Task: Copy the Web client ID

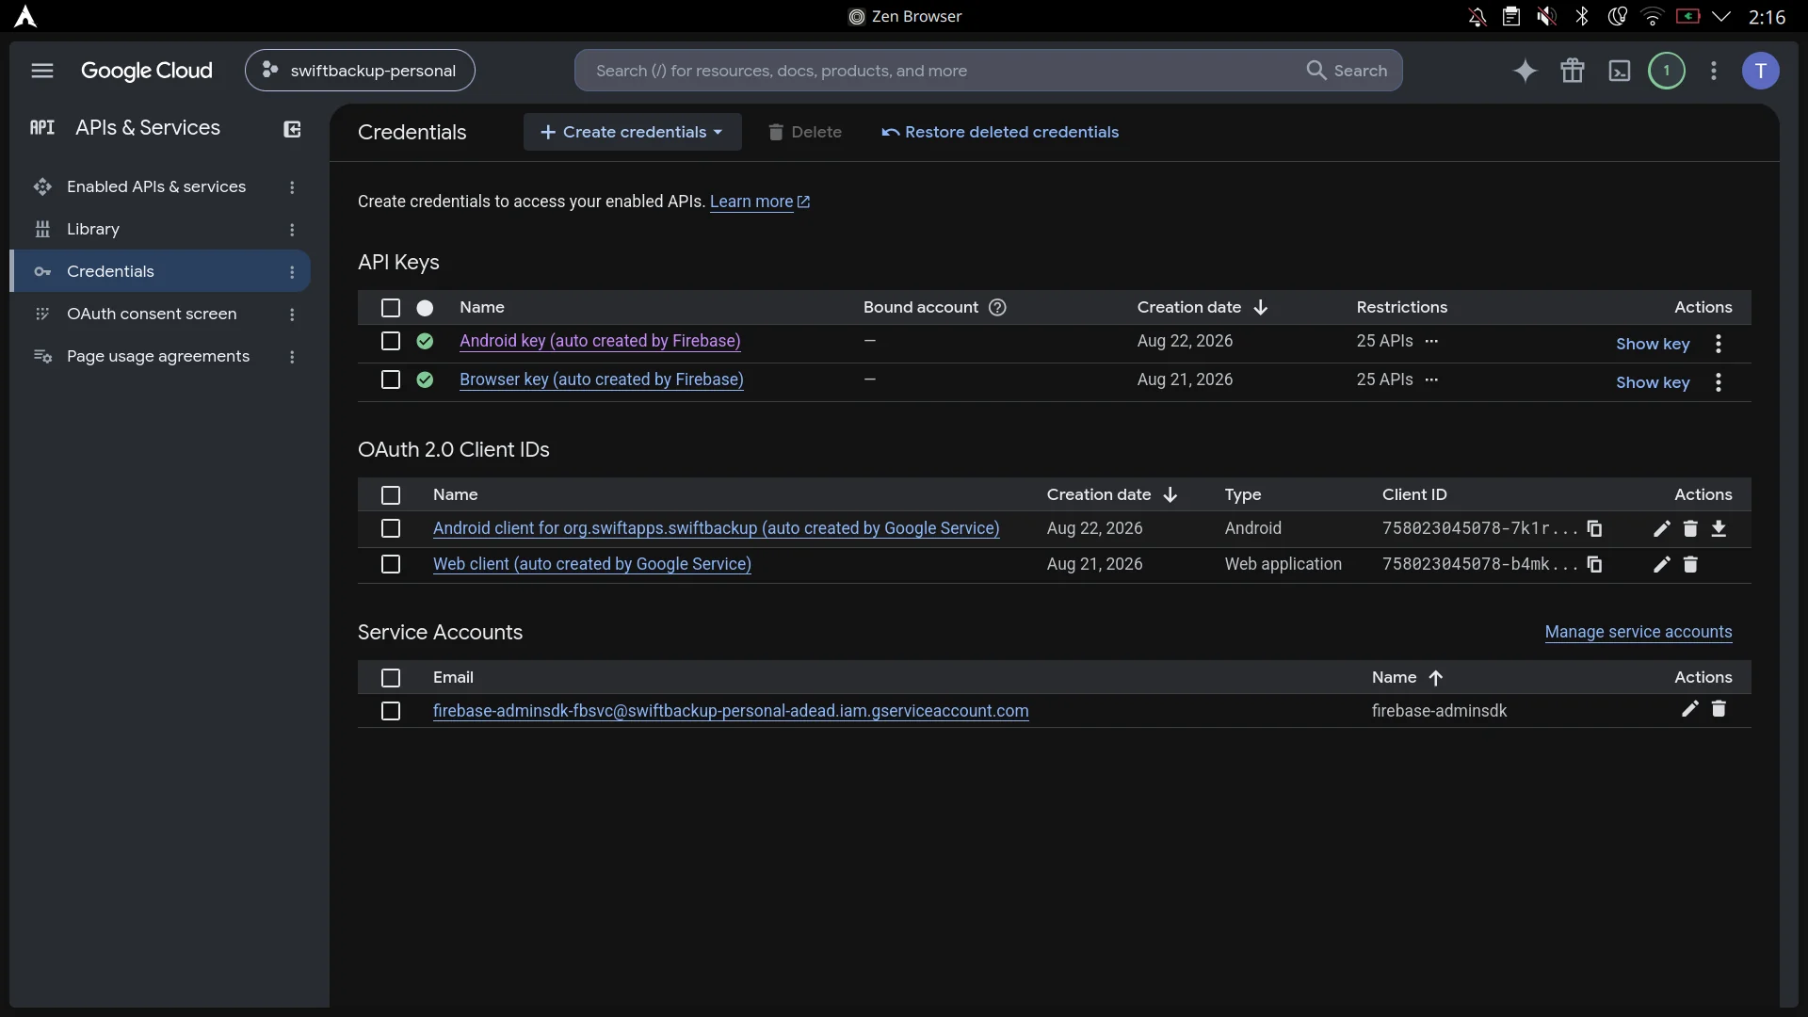Action: (1594, 564)
